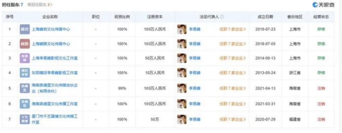The height and width of the screenshot is (133, 342).
Task: Open the 东阳横店李易峰影视工作室 link
Action: 55,73
